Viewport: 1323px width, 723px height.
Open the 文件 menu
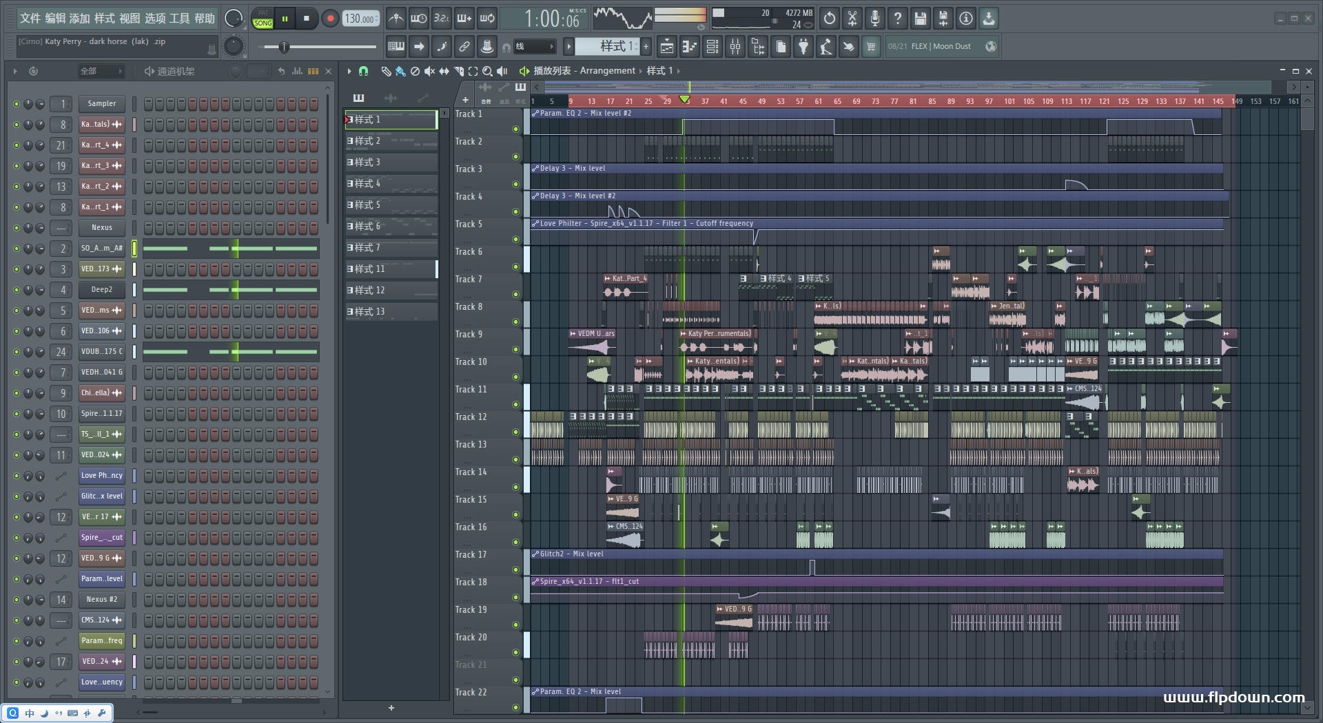coord(30,19)
